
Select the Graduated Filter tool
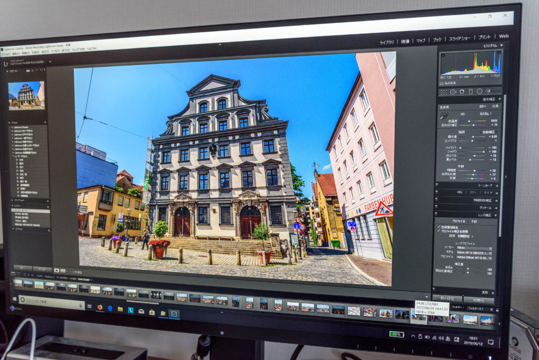click(x=471, y=91)
